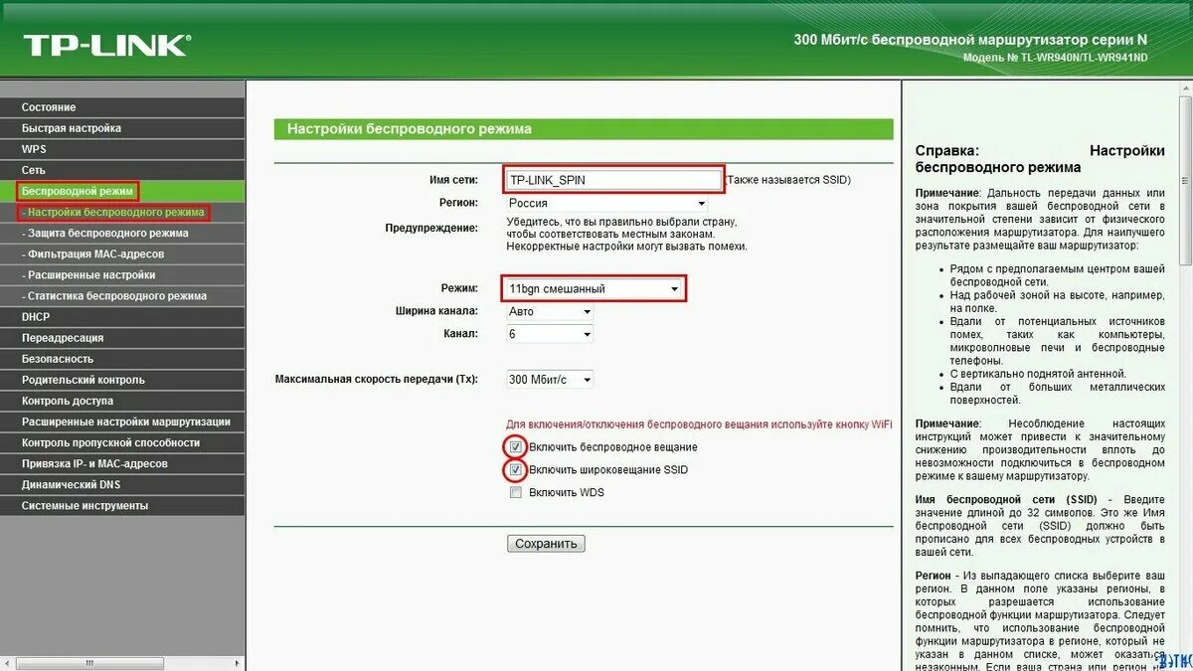Click the 300 Мбит/с router title text
Viewport: 1193px width, 671px height.
970,40
